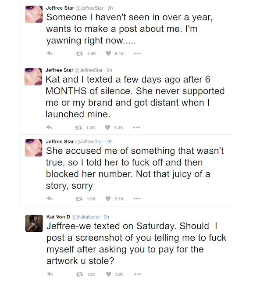Reply to Kat Von D's tweet
Screen dimensions: 260x281
(50, 274)
